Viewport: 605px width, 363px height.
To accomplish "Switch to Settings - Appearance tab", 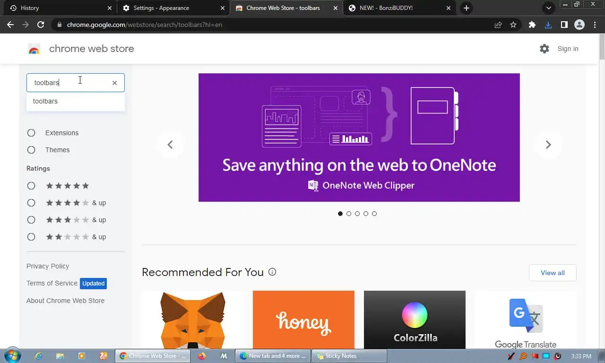I will coord(173,8).
